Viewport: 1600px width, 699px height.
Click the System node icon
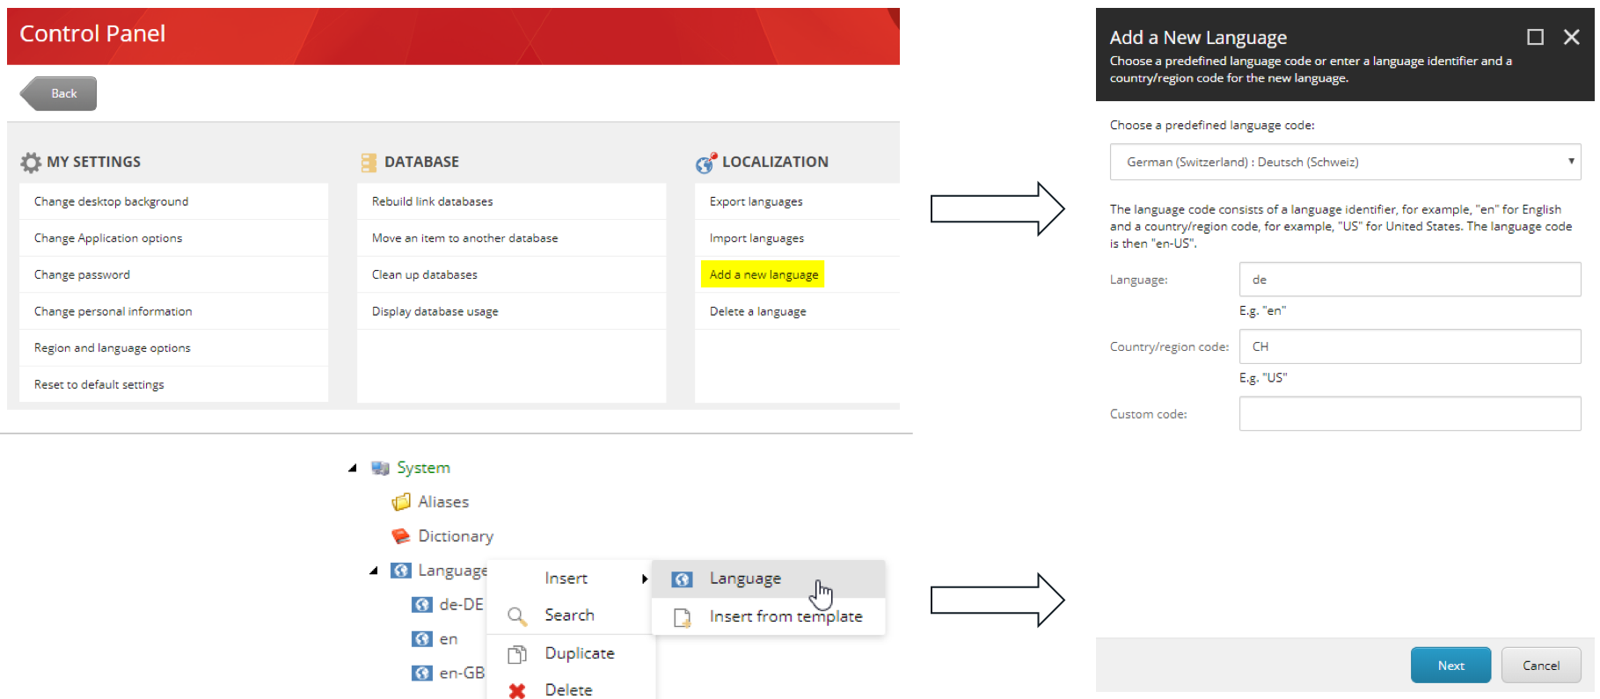click(x=380, y=468)
